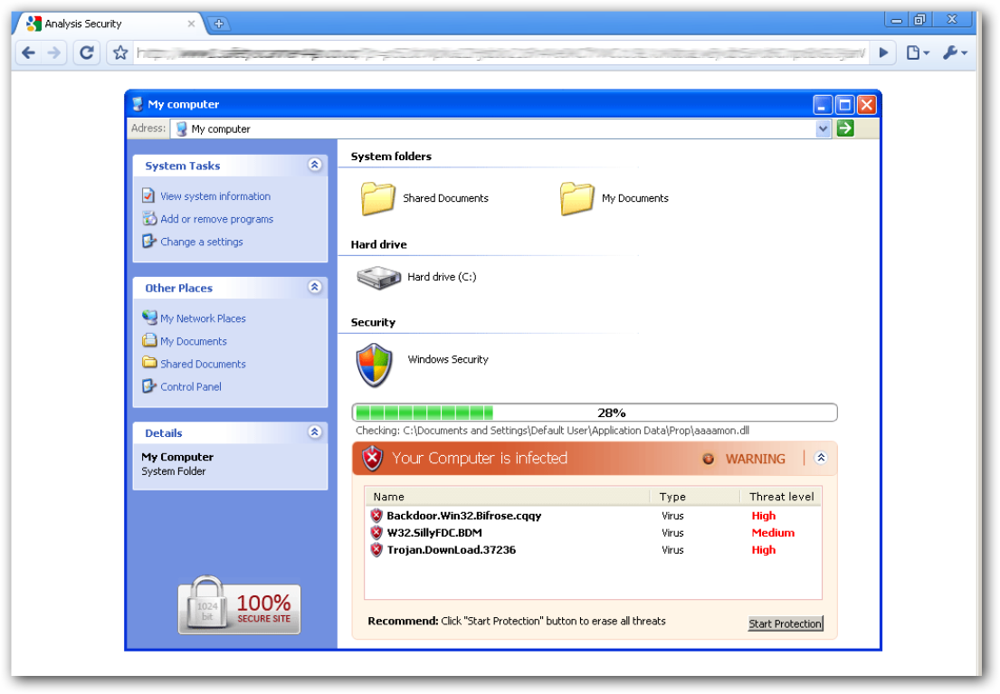
Task: Select the Backdoor.Win32.Bifrose.cqqy threat row
Action: pos(593,516)
